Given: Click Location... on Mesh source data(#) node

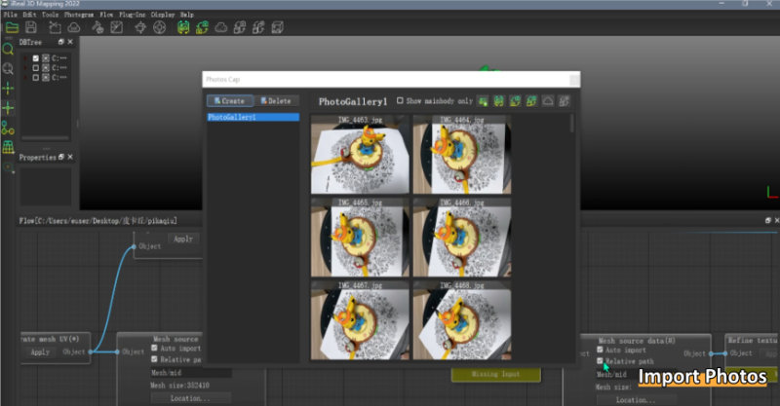Looking at the screenshot, I should 636,400.
